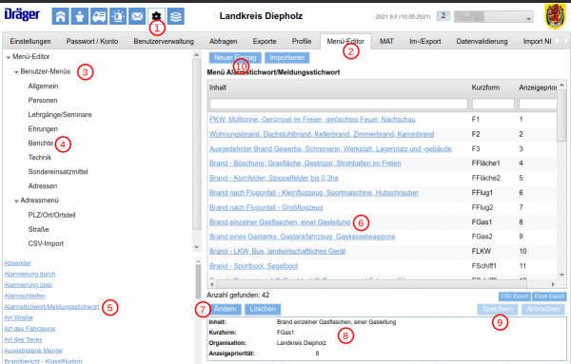Open the home icon in toolbar
The width and height of the screenshot is (571, 364).
60,16
